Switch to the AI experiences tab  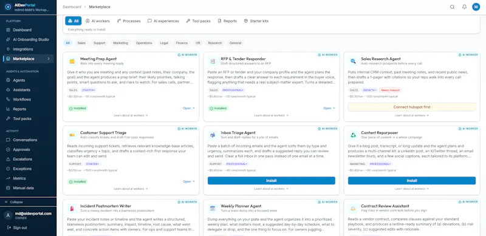163,21
